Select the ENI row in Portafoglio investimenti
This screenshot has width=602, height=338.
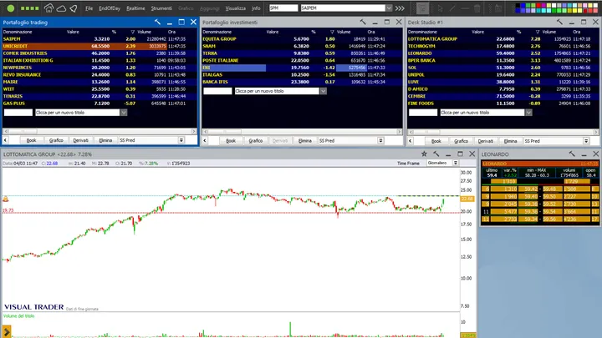click(302, 68)
